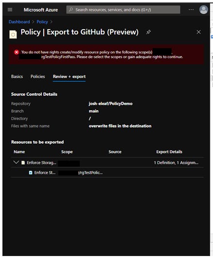Switch to the Policies tab
Viewport: 213px width, 257px height.
pyautogui.click(x=38, y=77)
